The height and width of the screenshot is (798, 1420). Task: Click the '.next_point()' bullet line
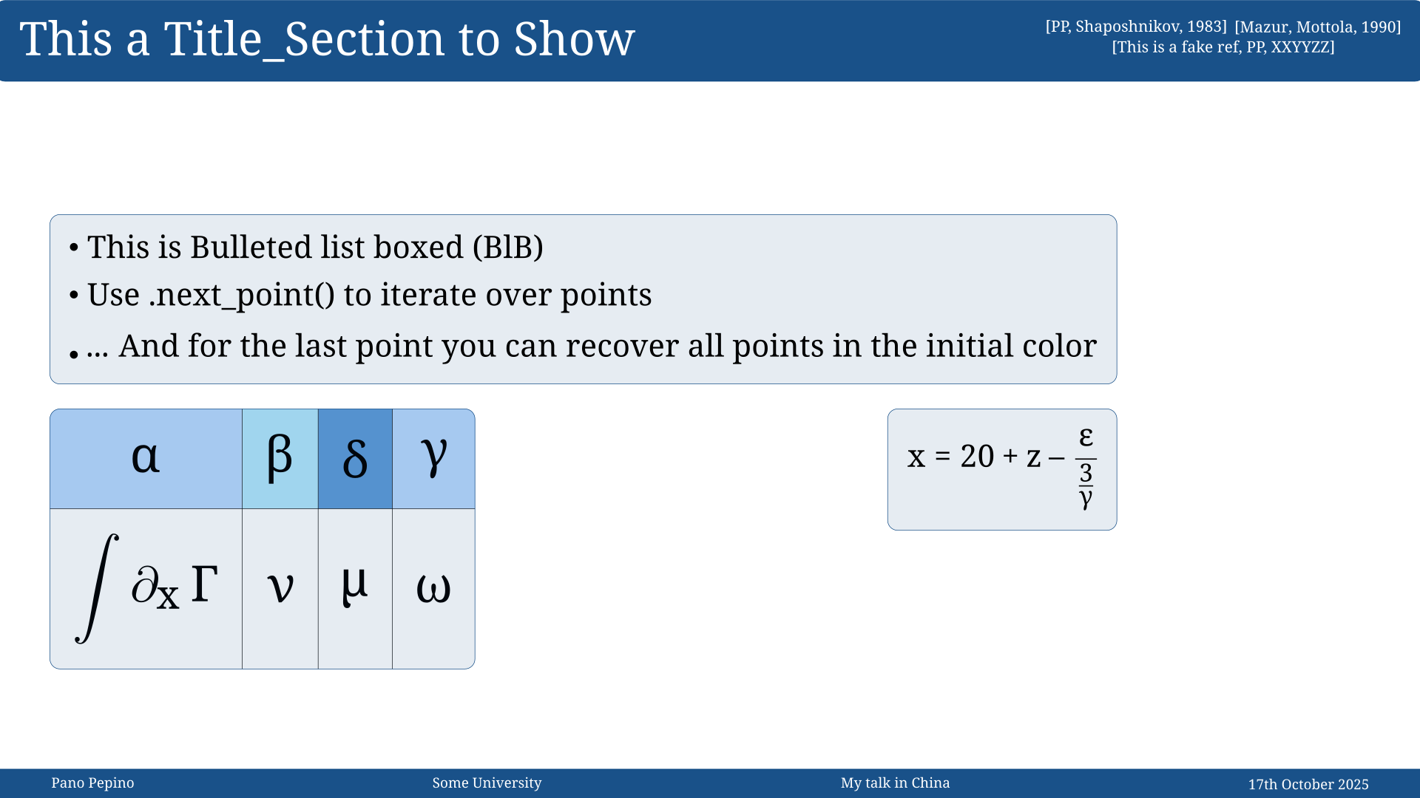coord(369,296)
